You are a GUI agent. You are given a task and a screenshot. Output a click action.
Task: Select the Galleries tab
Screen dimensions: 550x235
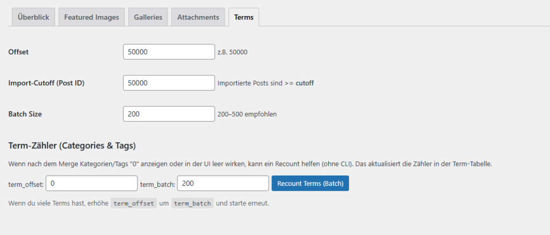[148, 17]
